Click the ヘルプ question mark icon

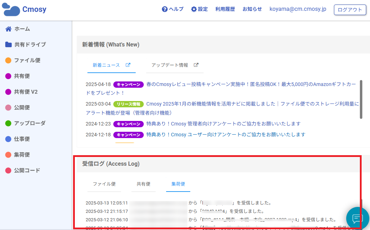click(x=165, y=9)
